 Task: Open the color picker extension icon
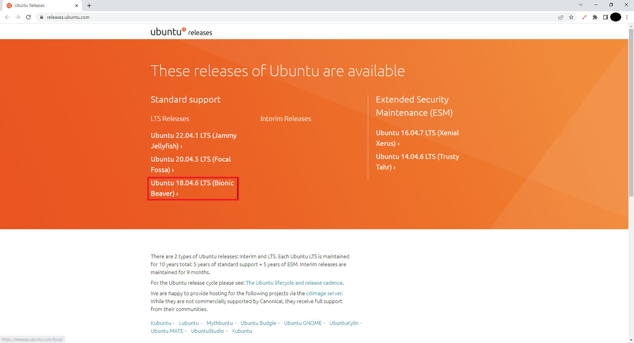click(584, 17)
